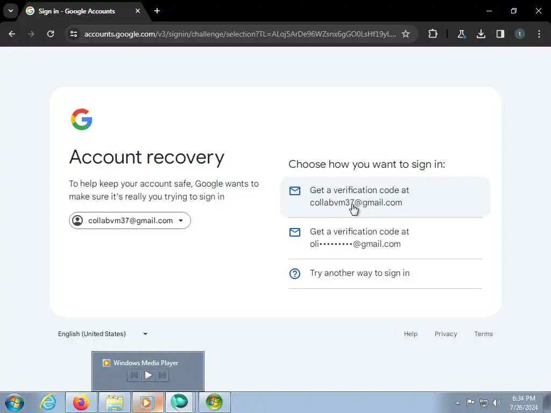Get a verification code at oli•••@gmail.com
Image resolution: width=551 pixels, height=413 pixels.
pos(385,238)
